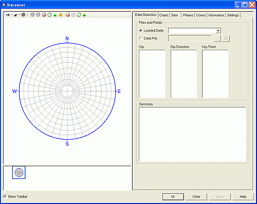Click the OK button
The height and width of the screenshot is (204, 257).
pyautogui.click(x=173, y=197)
